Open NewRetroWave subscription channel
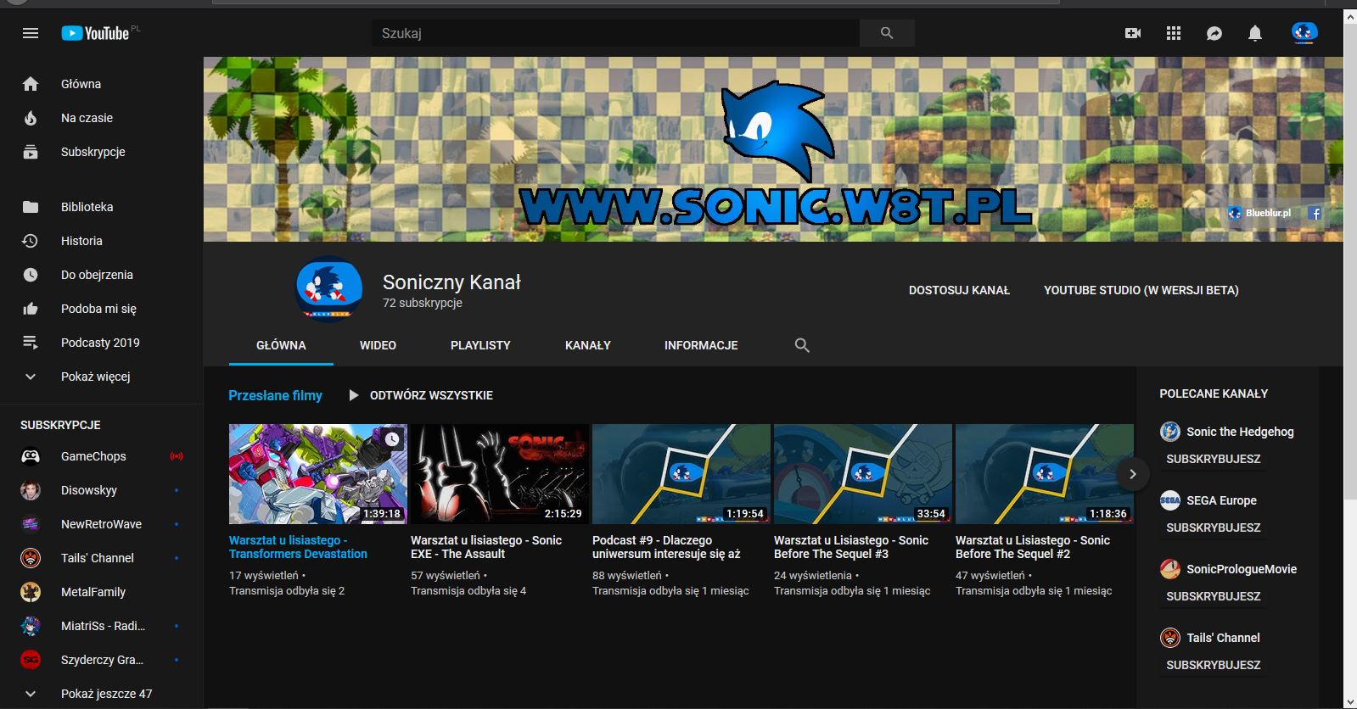This screenshot has height=709, width=1357. (102, 524)
